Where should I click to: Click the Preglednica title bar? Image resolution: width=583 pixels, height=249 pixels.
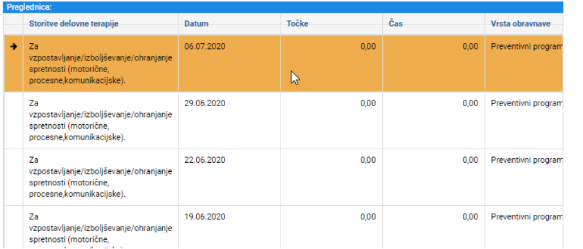[x=283, y=7]
